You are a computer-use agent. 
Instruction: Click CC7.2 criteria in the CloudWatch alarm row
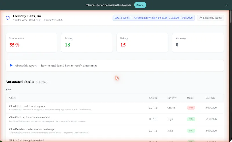153,131
